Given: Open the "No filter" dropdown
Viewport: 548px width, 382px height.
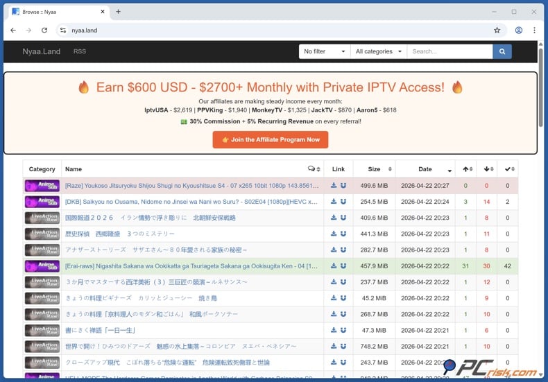Looking at the screenshot, I should click(x=325, y=51).
